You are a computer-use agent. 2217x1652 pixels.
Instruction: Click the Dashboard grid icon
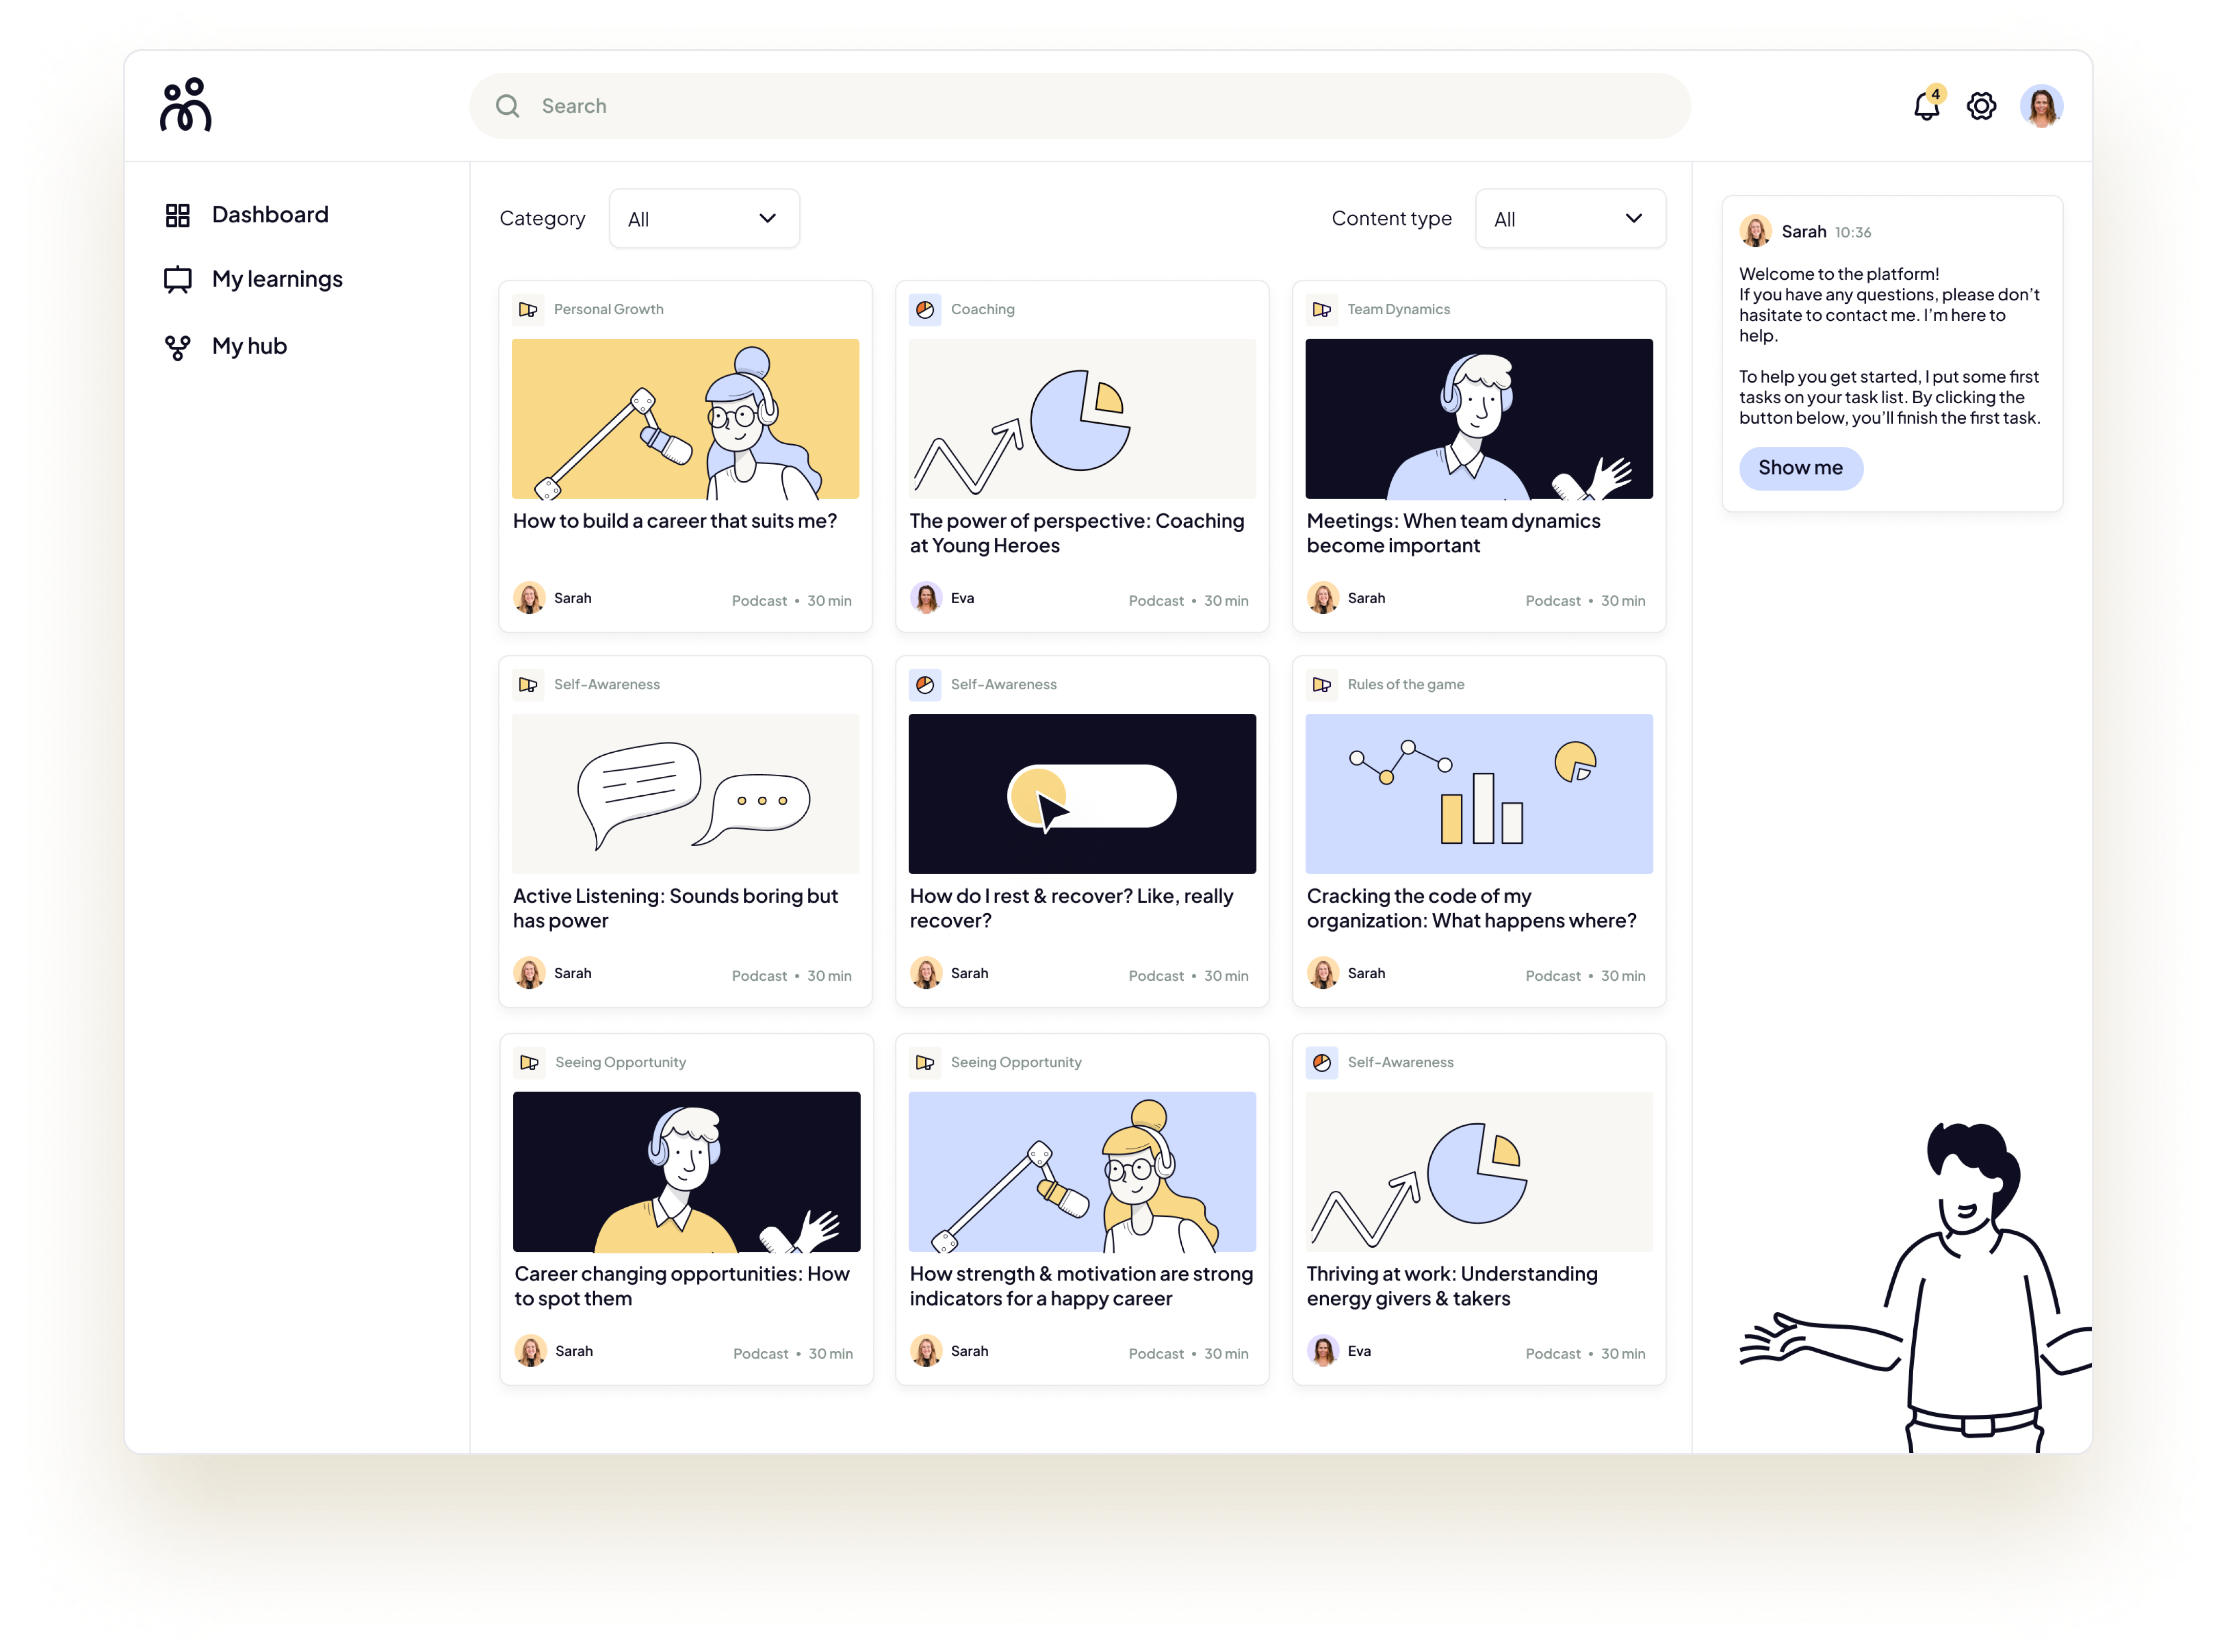(178, 215)
